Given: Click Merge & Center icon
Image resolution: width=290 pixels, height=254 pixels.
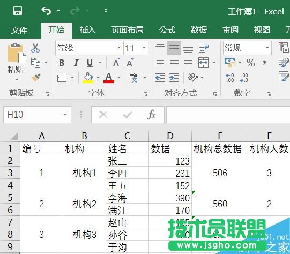Looking at the screenshot, I should [x=204, y=63].
